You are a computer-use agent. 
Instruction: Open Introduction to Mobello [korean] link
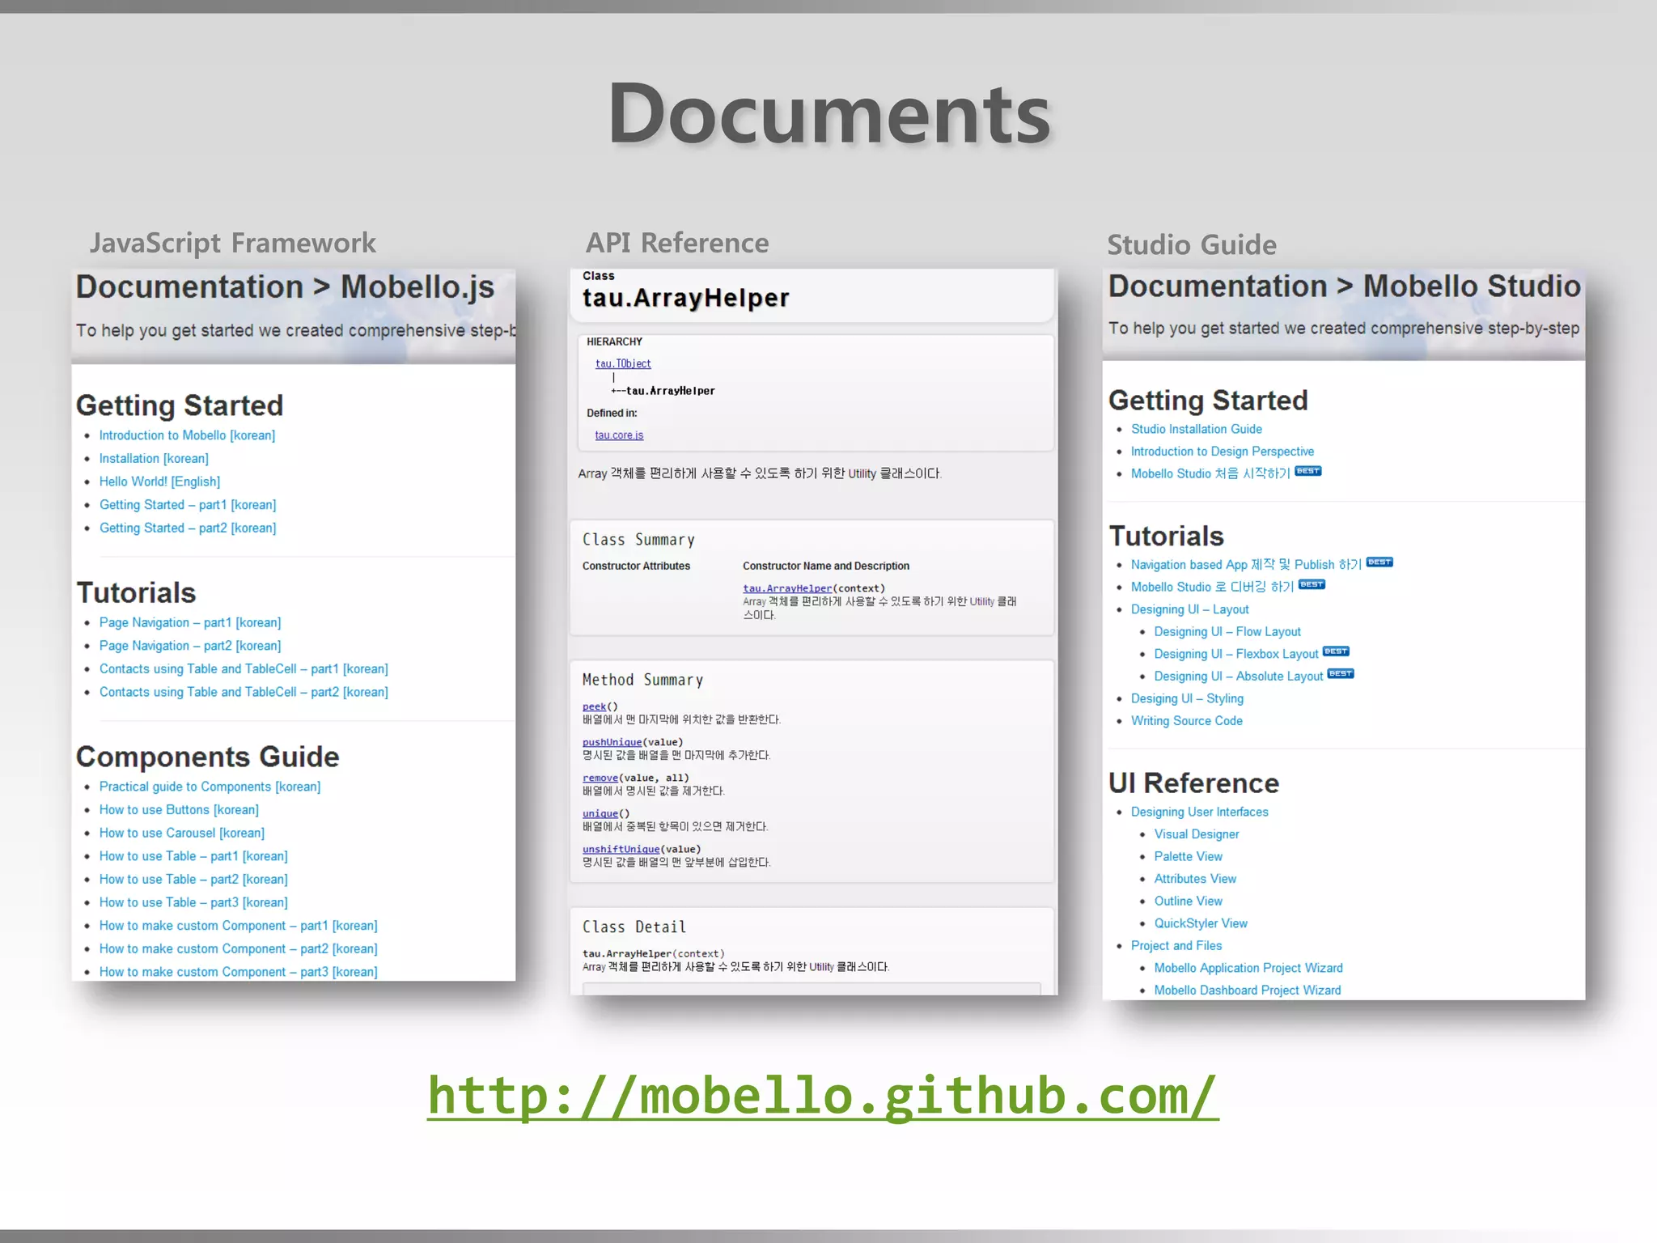tap(187, 435)
